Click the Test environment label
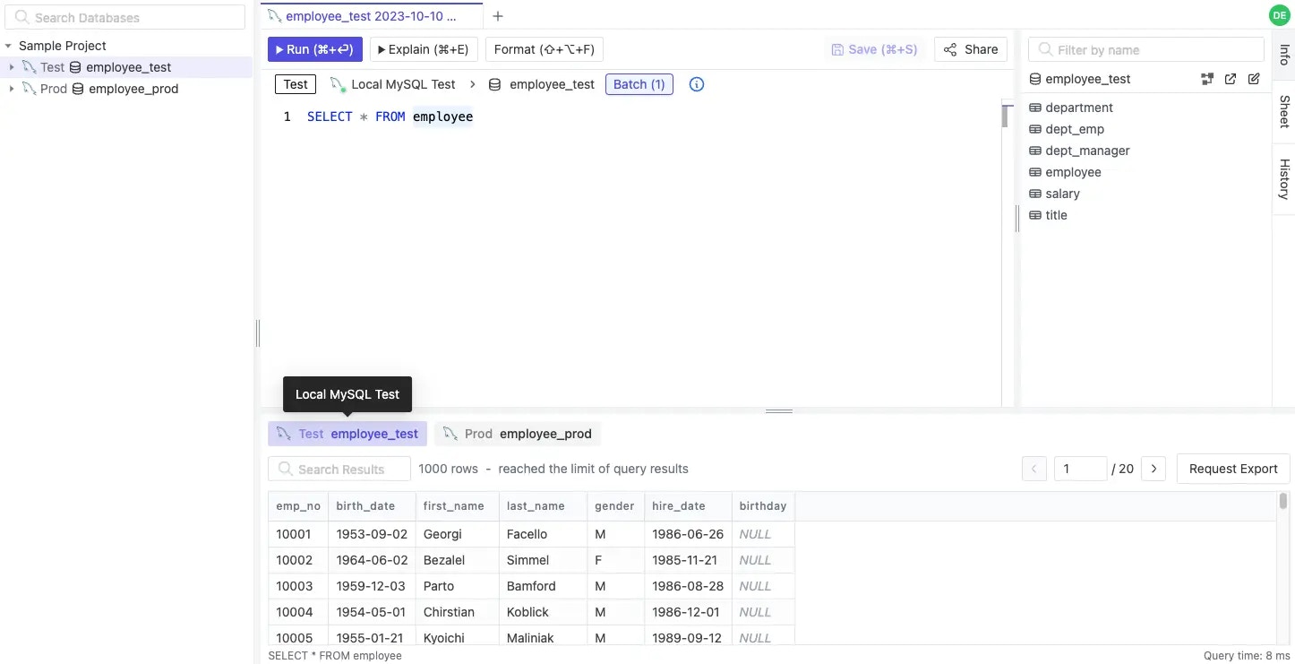Viewport: 1295px width, 664px height. [x=296, y=84]
